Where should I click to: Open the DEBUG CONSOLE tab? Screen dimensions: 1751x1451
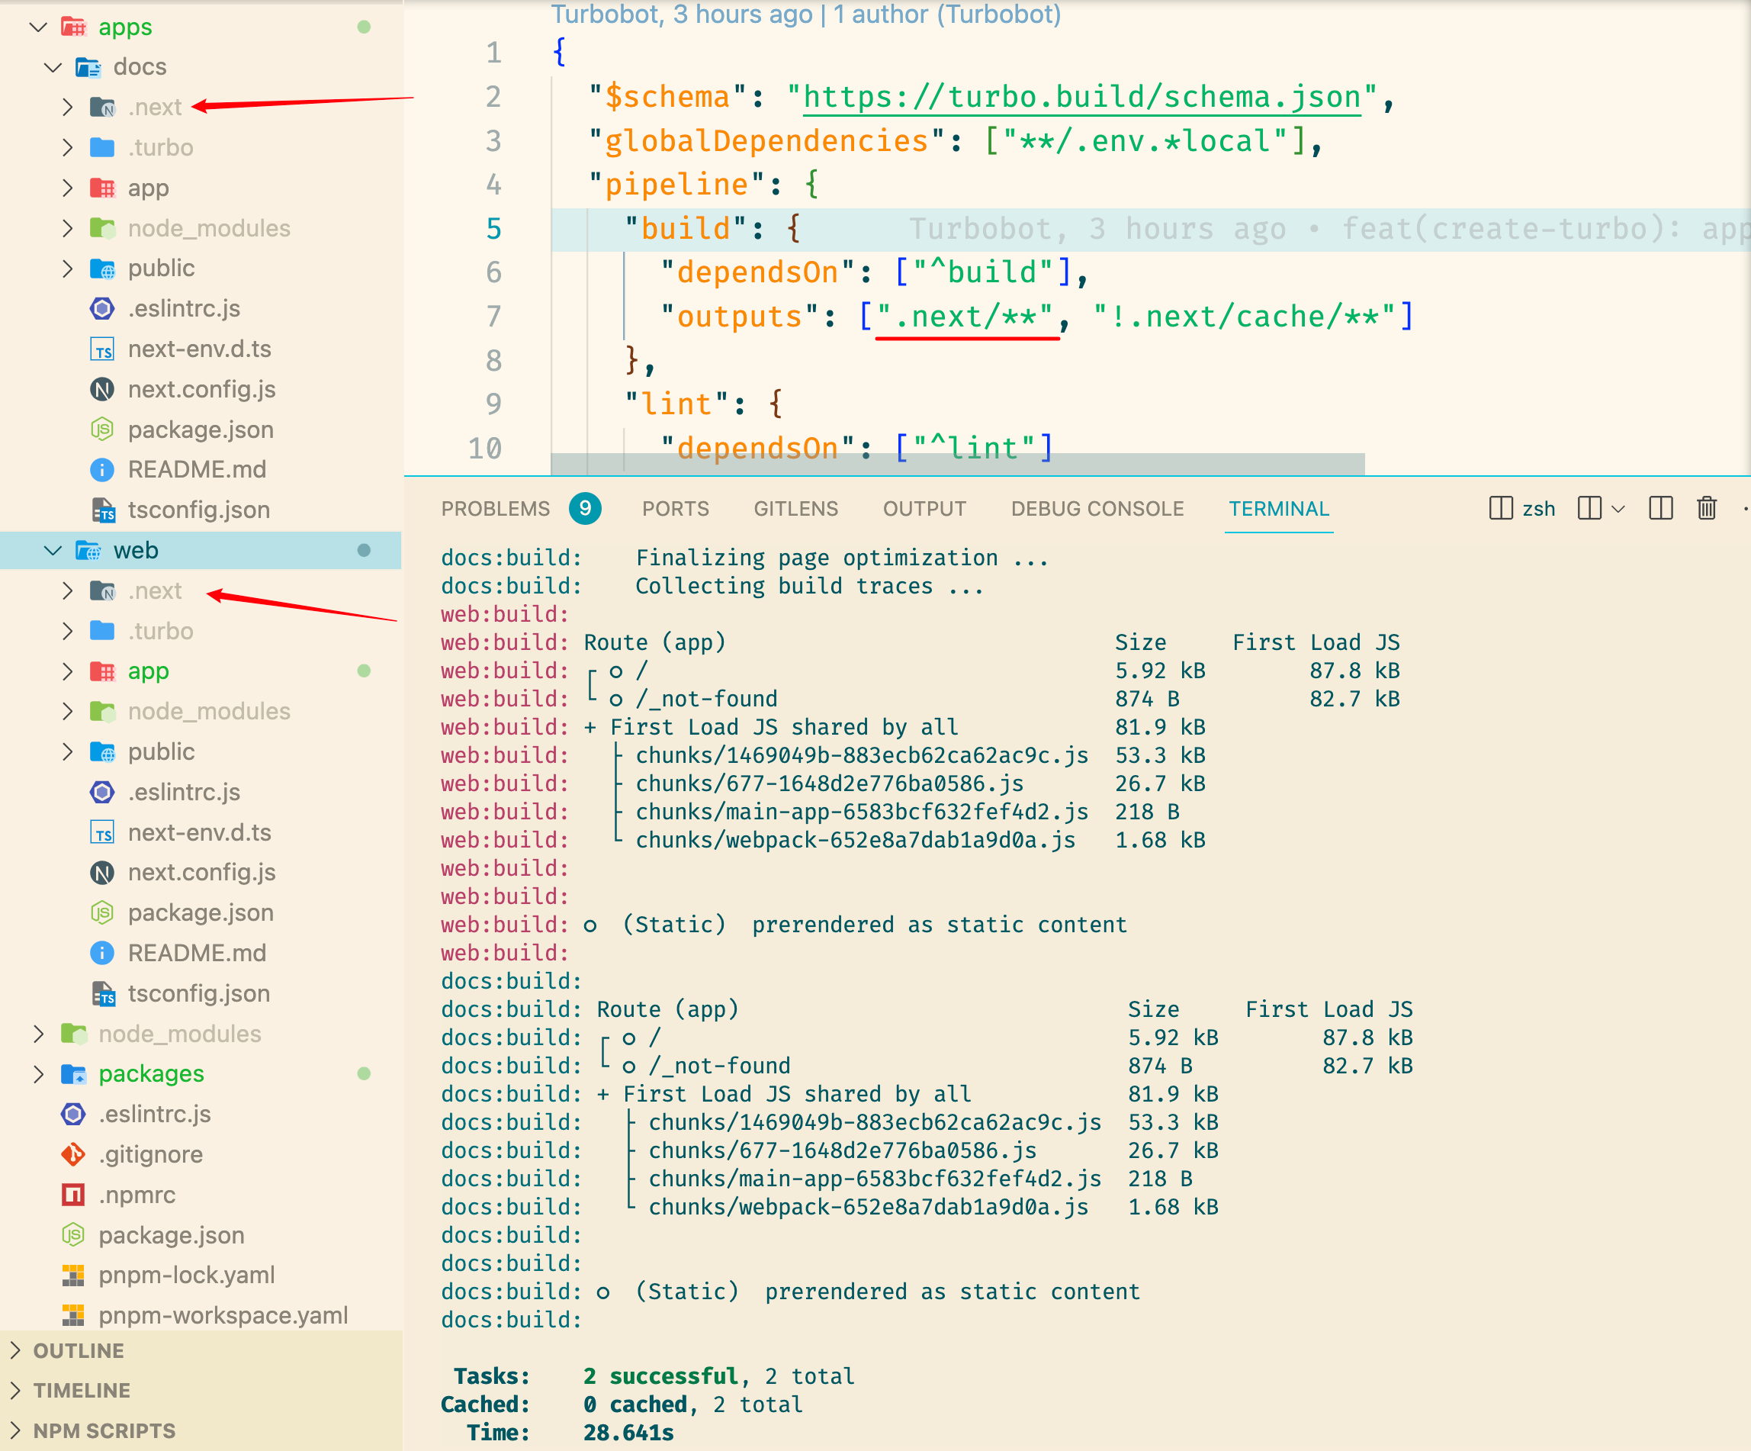(x=1097, y=509)
